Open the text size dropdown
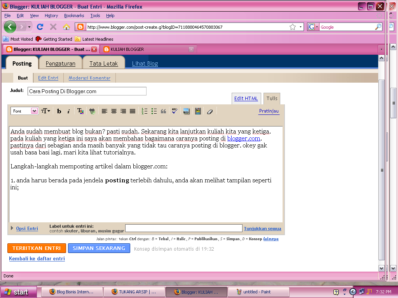 coord(46,111)
